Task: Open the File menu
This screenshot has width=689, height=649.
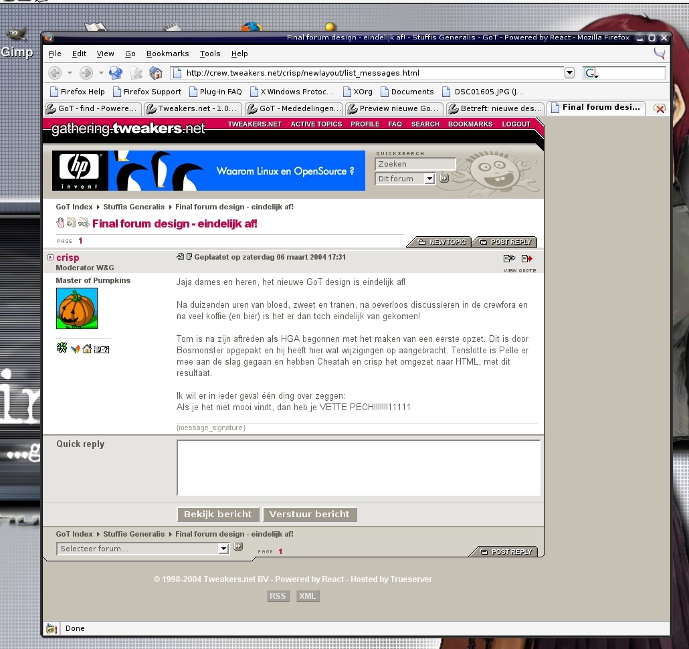Action: click(x=55, y=54)
